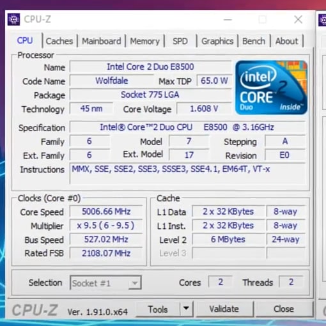Click the Cores count value 2
326x326 pixels.
[221, 282]
